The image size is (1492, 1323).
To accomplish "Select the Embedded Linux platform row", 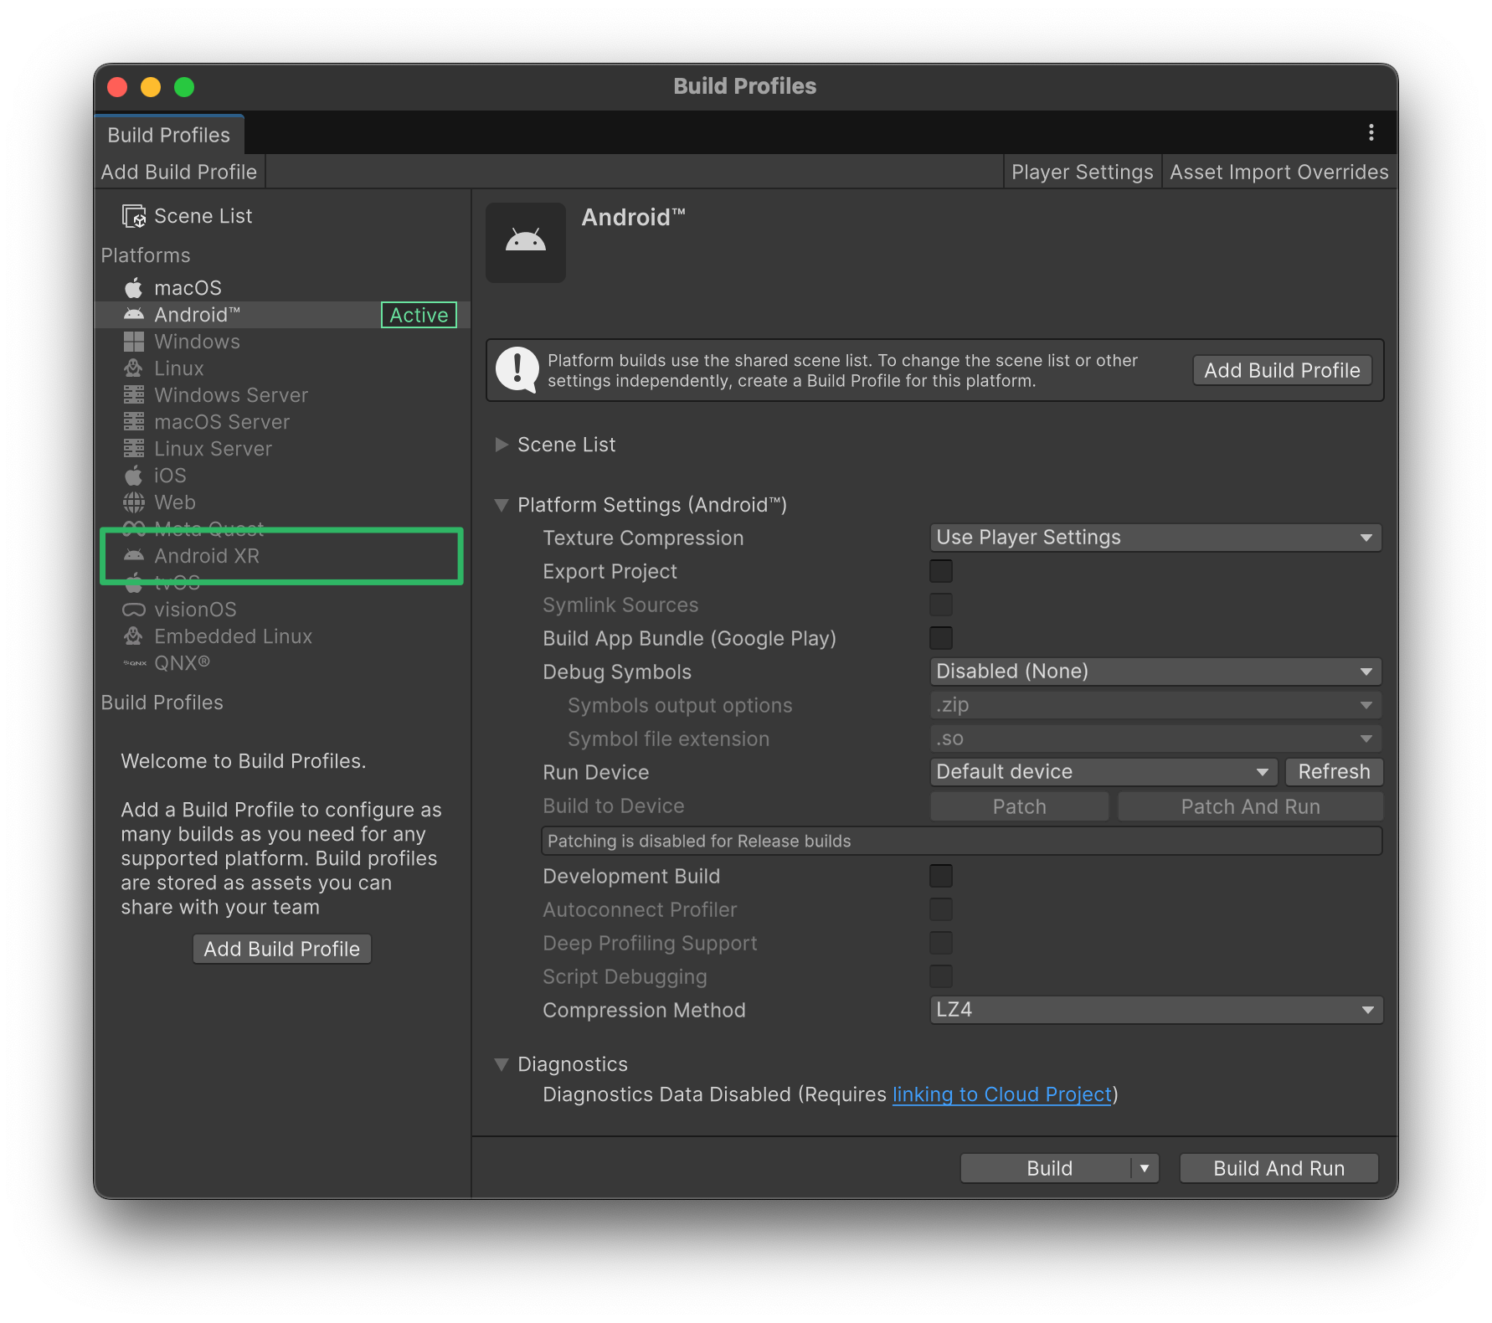I will click(x=283, y=636).
